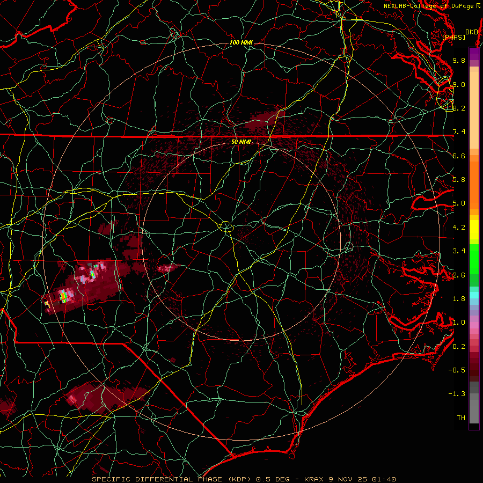The height and width of the screenshot is (483, 483).
Task: Click the 0.2 value on the color scale
Action: tap(459, 346)
